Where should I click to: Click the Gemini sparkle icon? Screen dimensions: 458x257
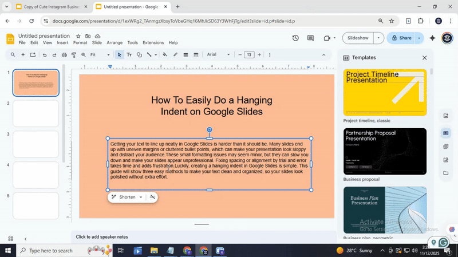432,38
